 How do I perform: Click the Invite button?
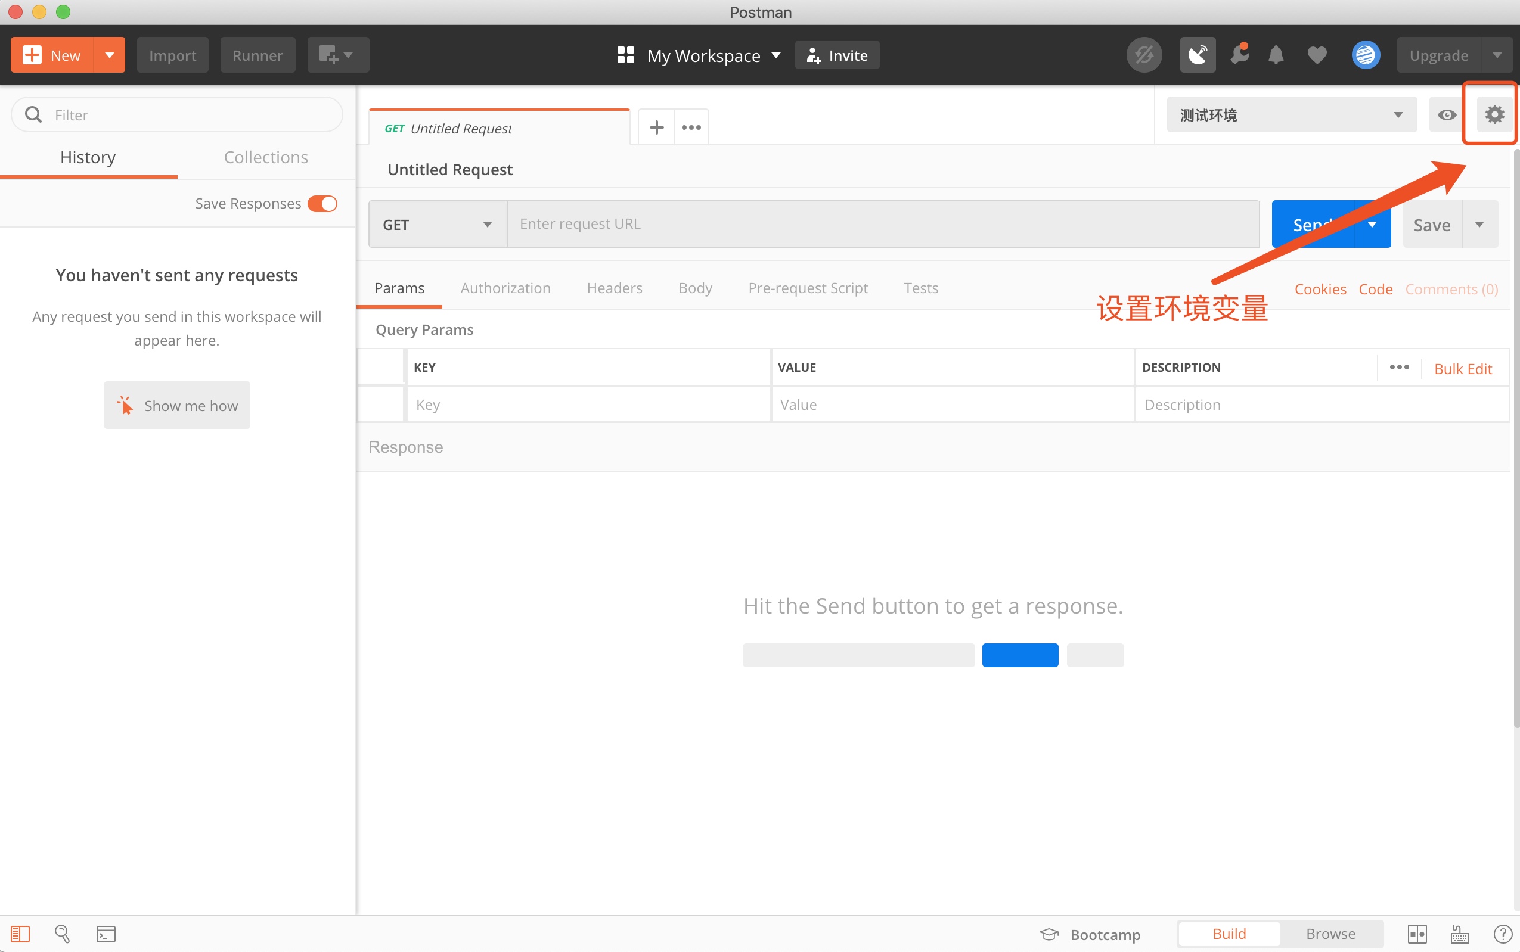837,55
